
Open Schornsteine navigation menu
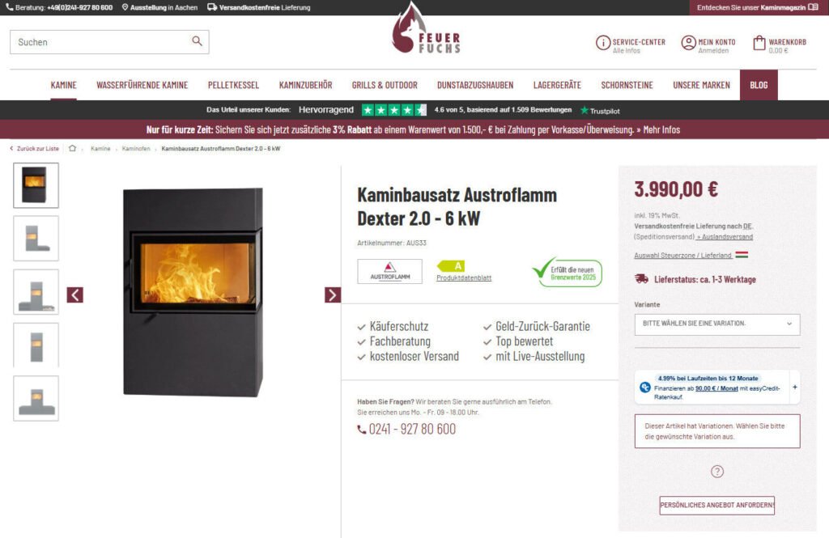pyautogui.click(x=627, y=85)
